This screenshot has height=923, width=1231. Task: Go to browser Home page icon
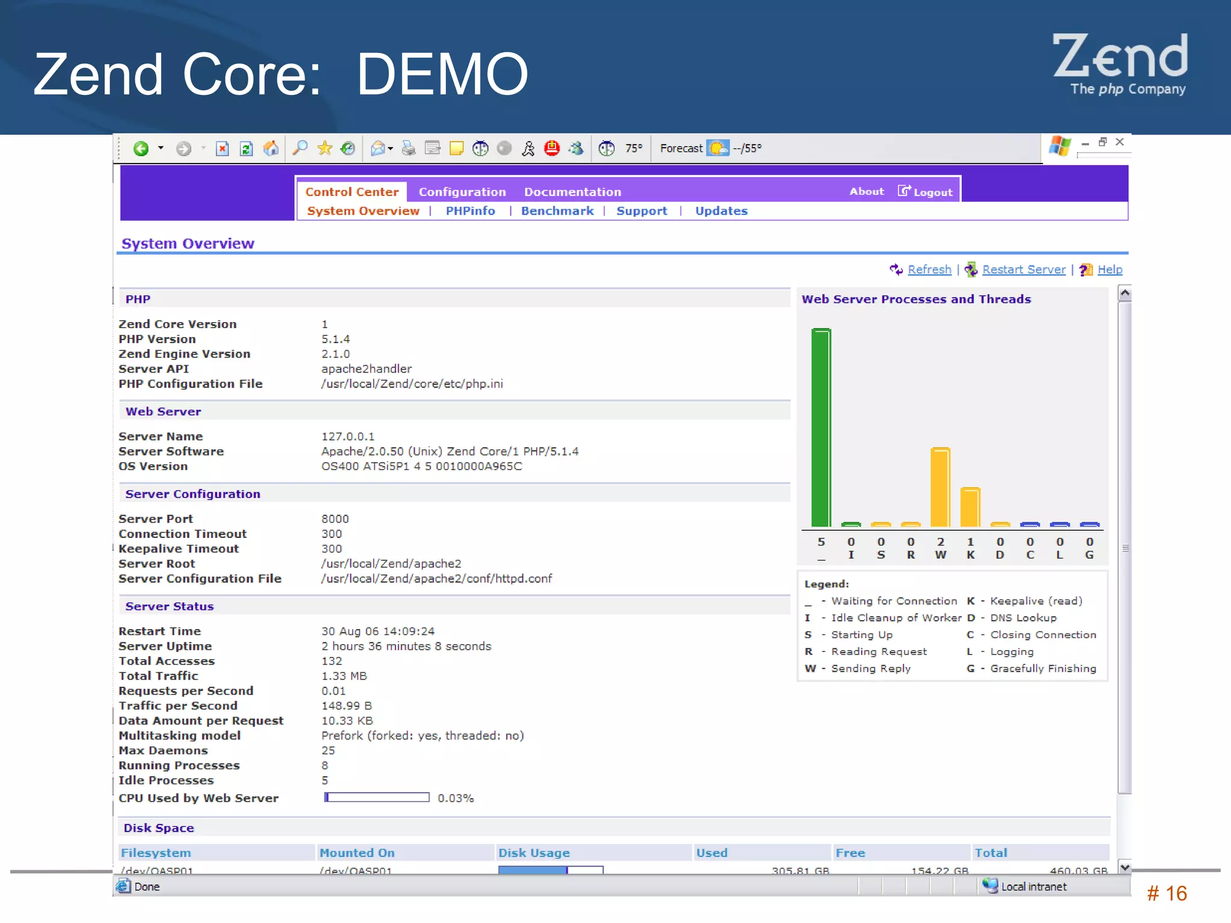point(271,148)
